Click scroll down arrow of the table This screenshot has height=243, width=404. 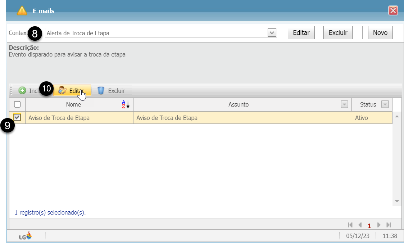coord(397,201)
